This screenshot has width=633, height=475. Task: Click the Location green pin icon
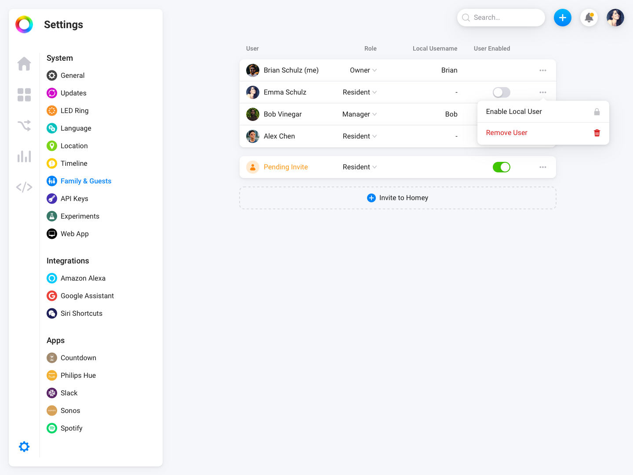click(x=52, y=146)
